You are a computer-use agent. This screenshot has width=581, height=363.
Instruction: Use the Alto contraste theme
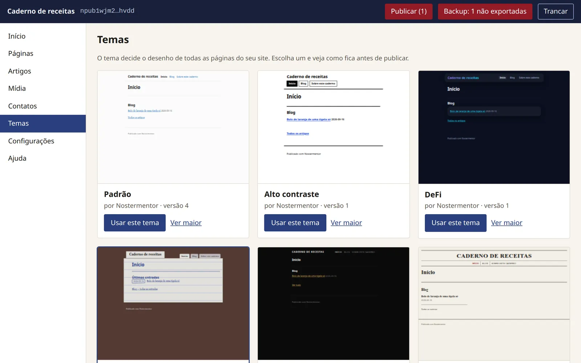(x=295, y=223)
